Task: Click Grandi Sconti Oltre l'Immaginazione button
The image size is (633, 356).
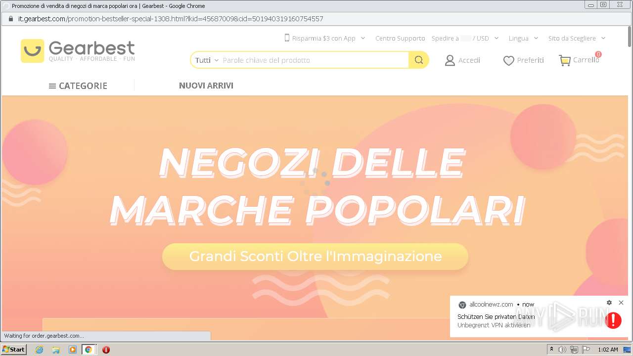Action: pos(315,257)
